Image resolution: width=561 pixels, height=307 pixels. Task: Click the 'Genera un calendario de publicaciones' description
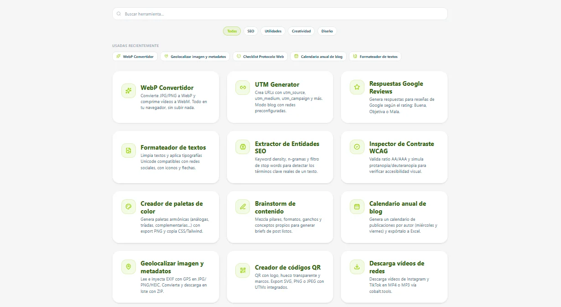[x=403, y=225]
